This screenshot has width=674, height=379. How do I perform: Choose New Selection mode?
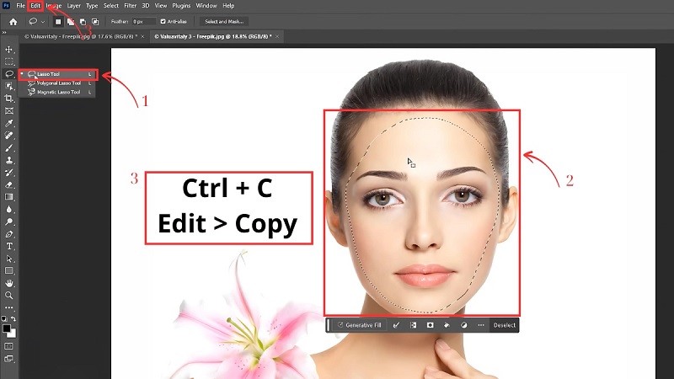coord(58,22)
